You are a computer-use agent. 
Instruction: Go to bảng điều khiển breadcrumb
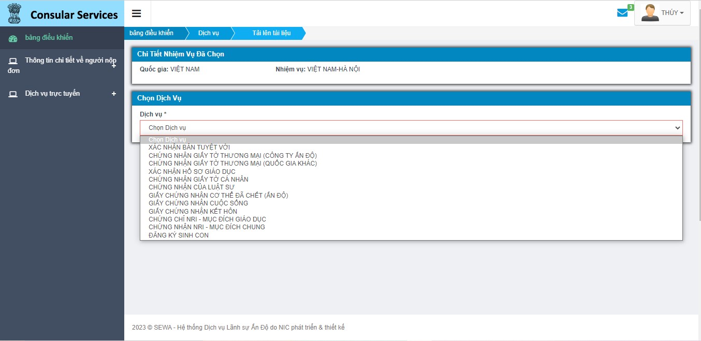coord(151,33)
